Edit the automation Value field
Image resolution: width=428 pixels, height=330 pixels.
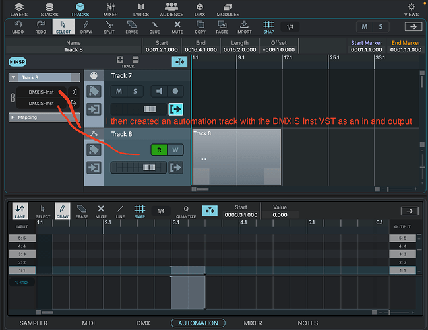(x=280, y=215)
